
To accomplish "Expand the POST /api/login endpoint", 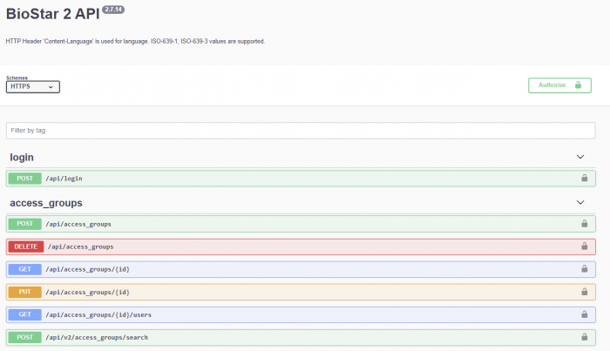I will tap(261, 179).
